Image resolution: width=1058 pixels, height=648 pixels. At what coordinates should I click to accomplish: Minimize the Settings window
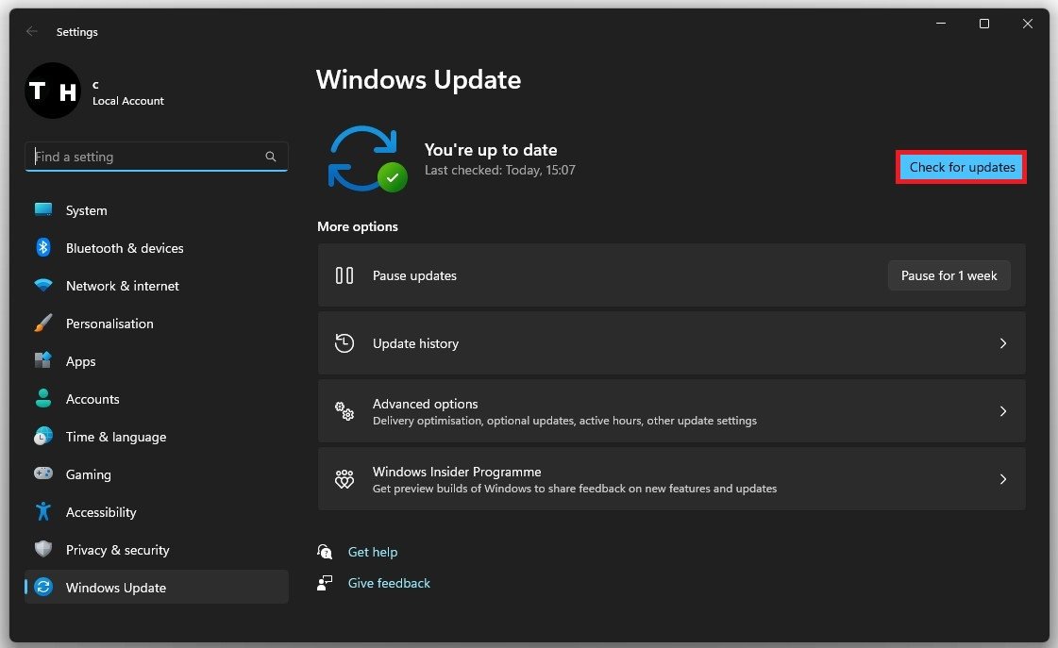pyautogui.click(x=941, y=24)
